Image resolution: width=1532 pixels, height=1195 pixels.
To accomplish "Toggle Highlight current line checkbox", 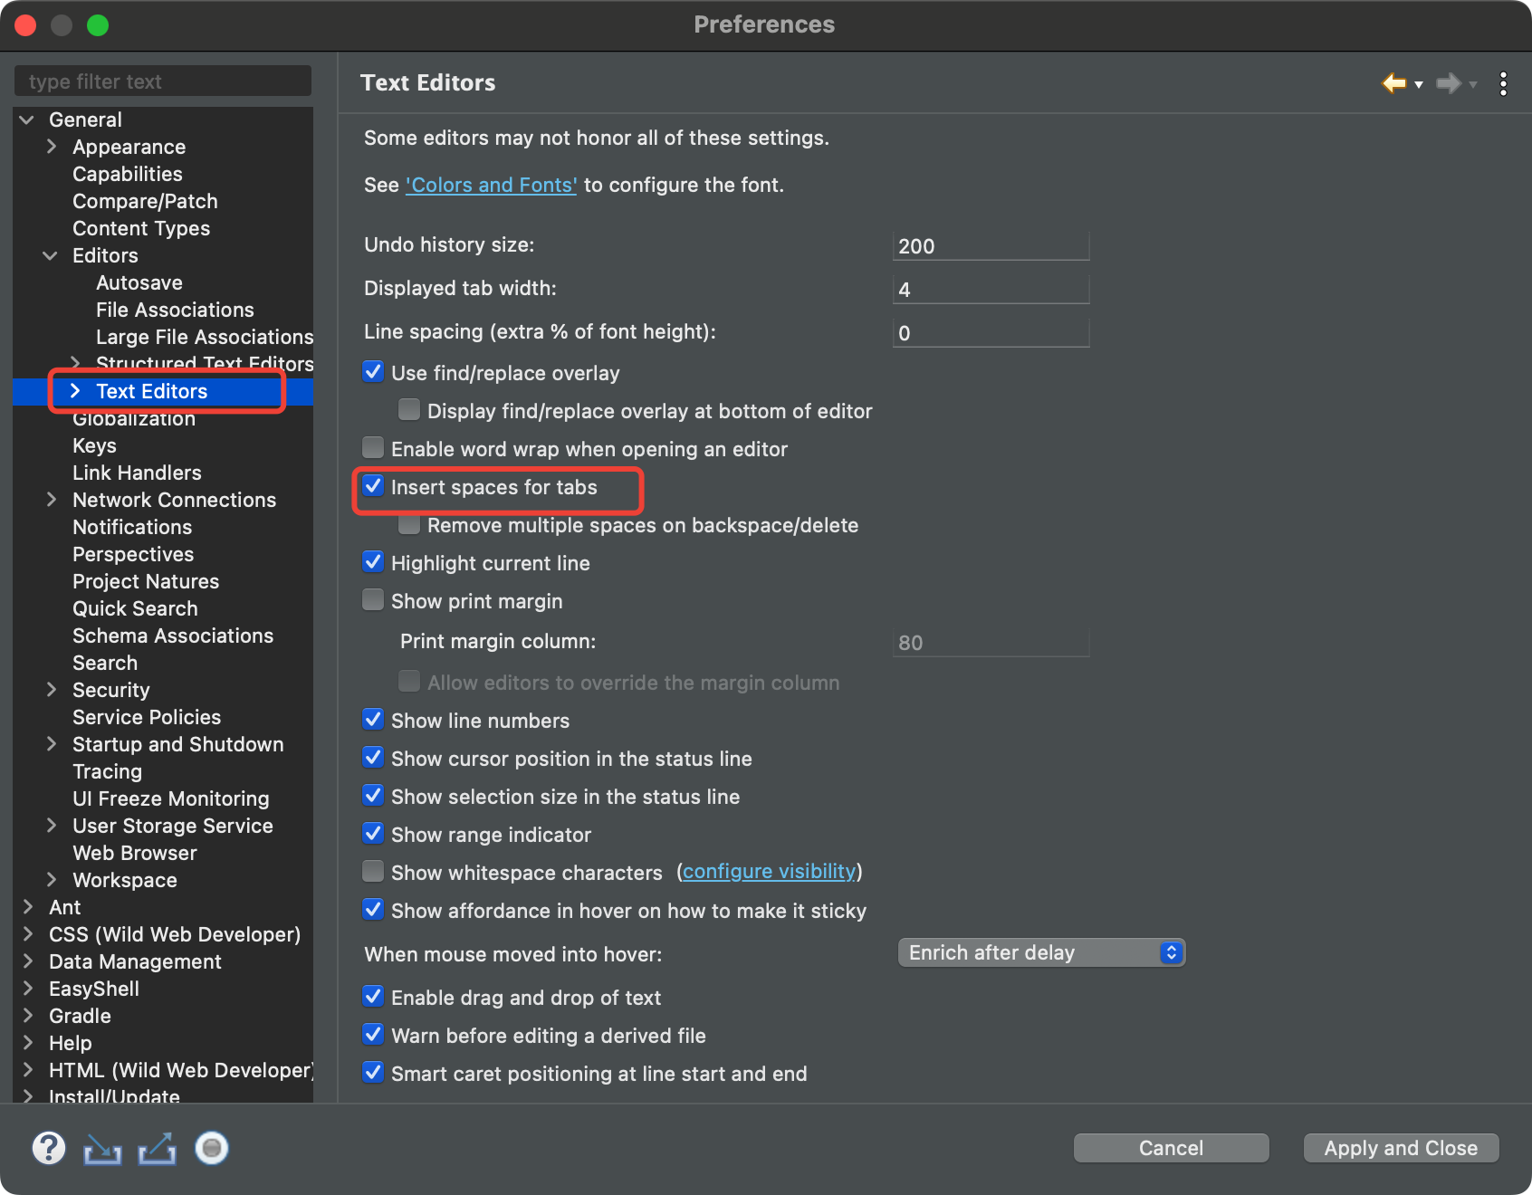I will 373,562.
